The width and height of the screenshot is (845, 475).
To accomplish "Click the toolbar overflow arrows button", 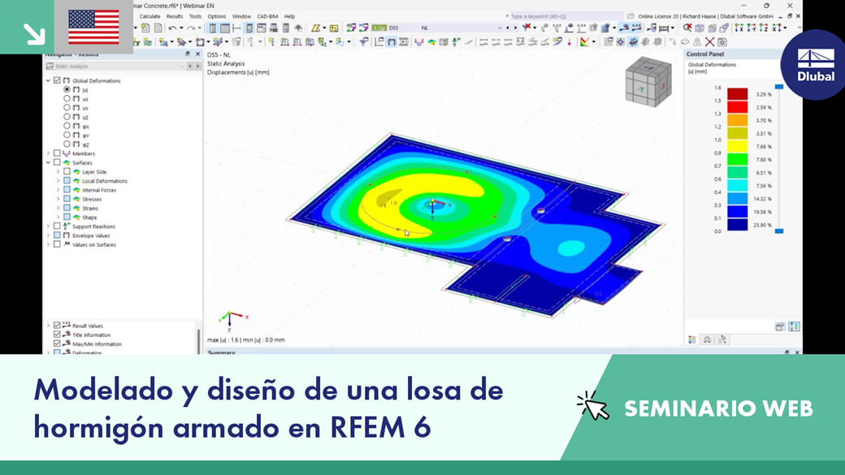I will point(799,28).
